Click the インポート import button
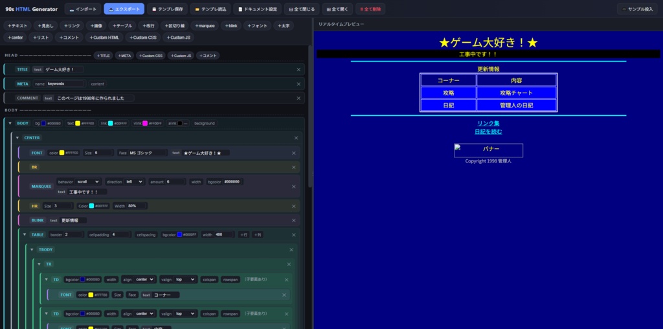The width and height of the screenshot is (663, 329). point(83,9)
